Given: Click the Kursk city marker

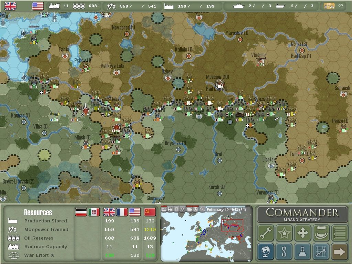Looking at the screenshot, I should click(220, 193).
